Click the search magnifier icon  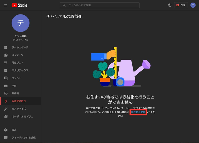click(64, 5)
